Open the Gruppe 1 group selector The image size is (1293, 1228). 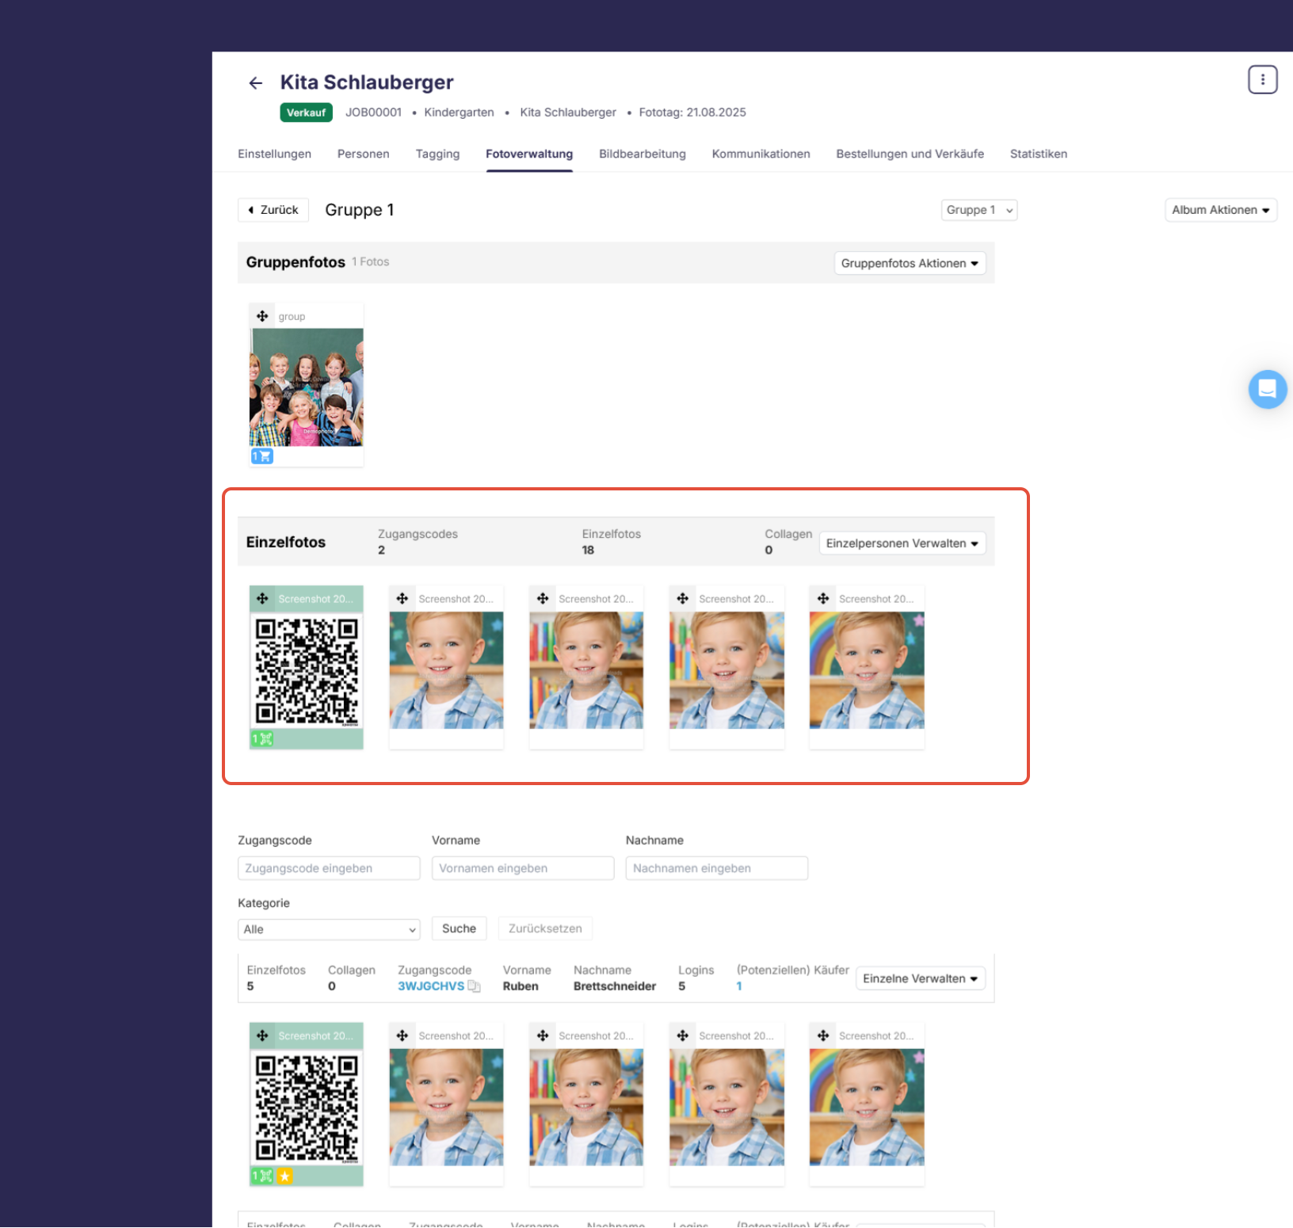(979, 210)
